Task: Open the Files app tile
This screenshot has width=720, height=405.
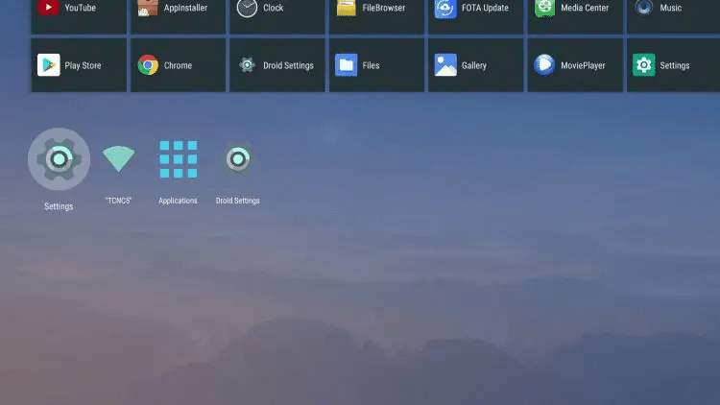Action: pyautogui.click(x=376, y=65)
